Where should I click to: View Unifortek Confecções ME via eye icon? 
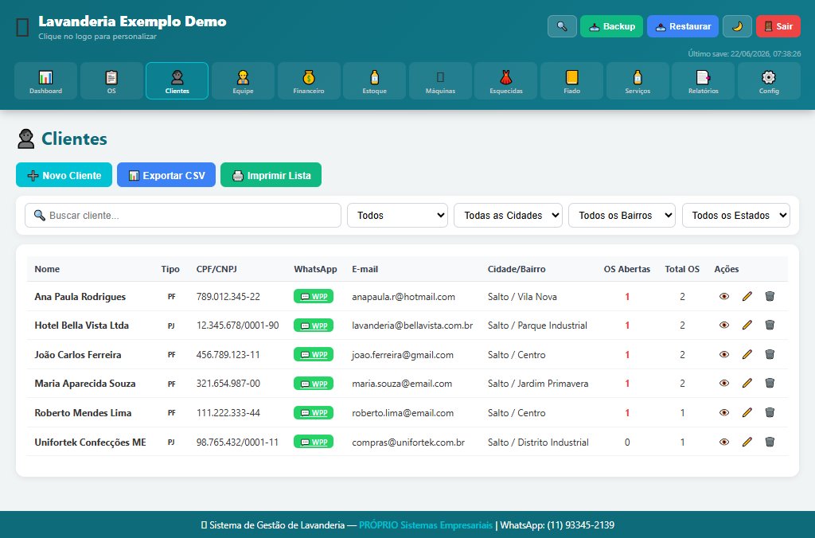coord(724,442)
